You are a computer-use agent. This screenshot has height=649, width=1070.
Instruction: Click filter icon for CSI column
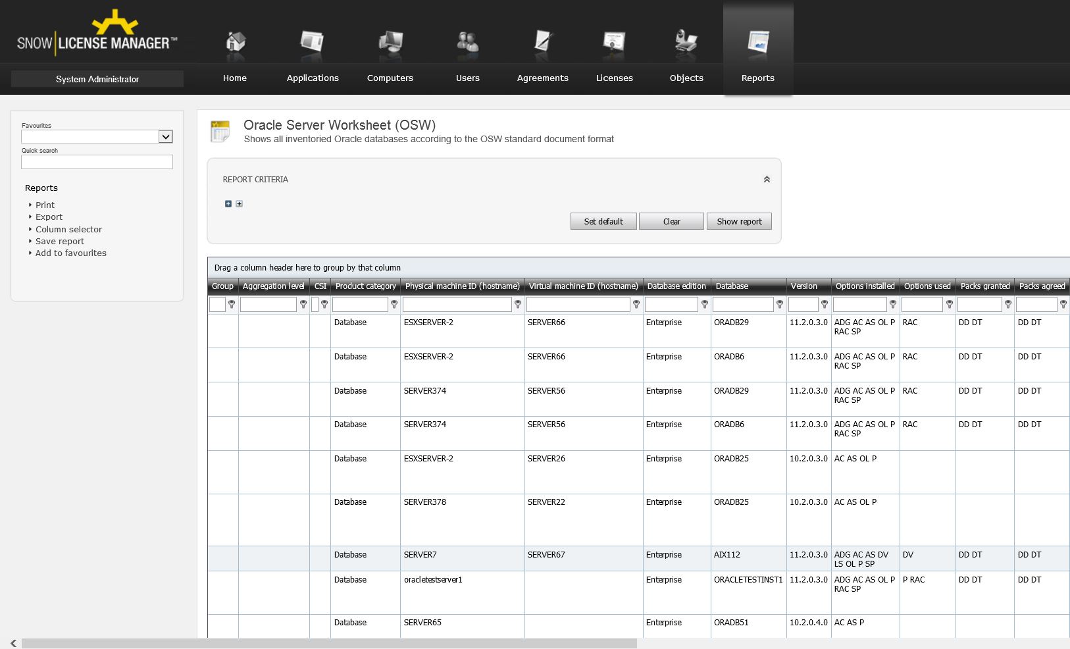coord(324,304)
